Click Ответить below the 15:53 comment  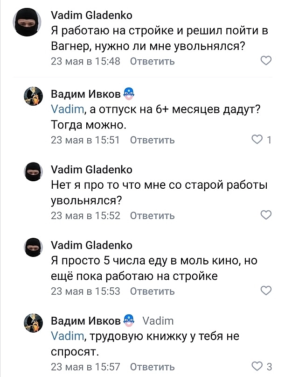(152, 291)
